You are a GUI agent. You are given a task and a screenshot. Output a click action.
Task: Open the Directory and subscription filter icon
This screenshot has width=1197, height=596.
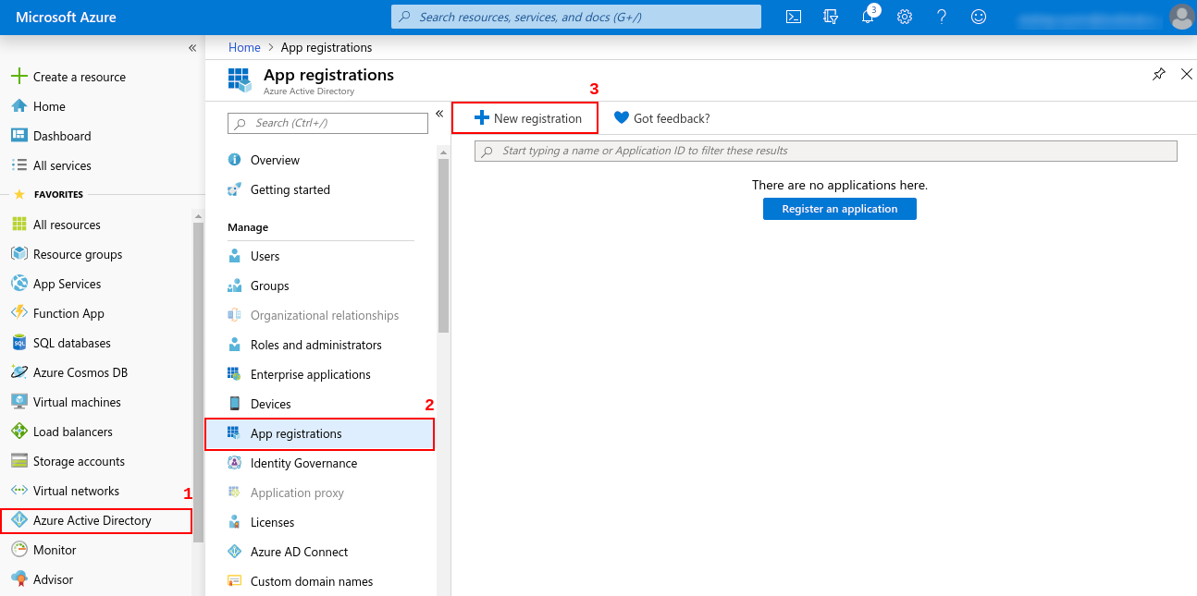click(830, 17)
